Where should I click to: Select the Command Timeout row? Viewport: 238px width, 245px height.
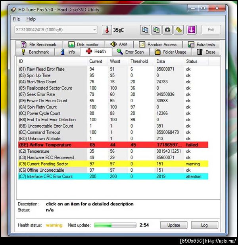pos(113,132)
